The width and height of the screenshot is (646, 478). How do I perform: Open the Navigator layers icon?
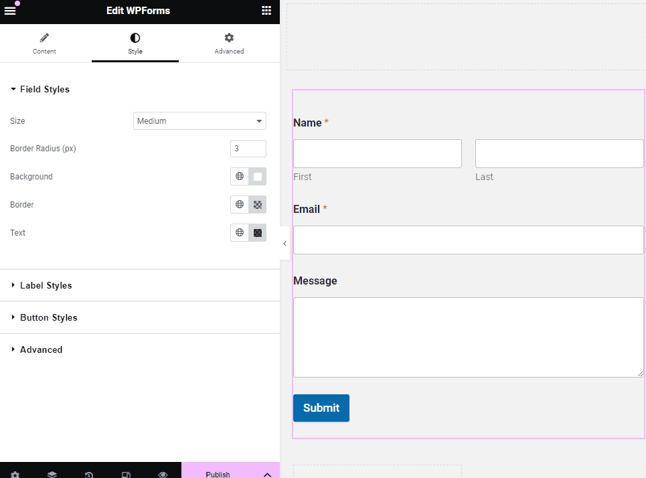52,474
